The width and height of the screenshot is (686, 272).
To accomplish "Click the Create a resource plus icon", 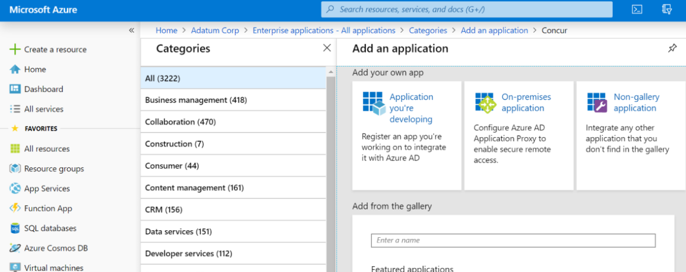I will point(15,49).
